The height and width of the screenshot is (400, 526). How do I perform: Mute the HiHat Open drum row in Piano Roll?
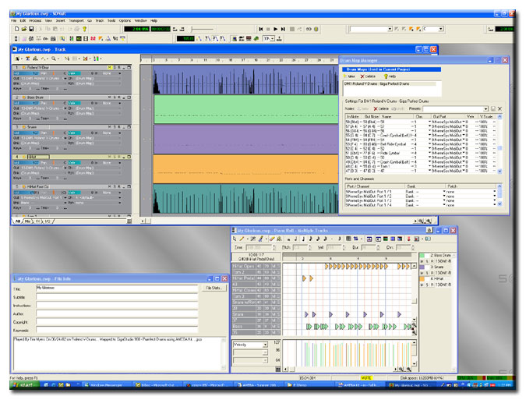tap(274, 266)
